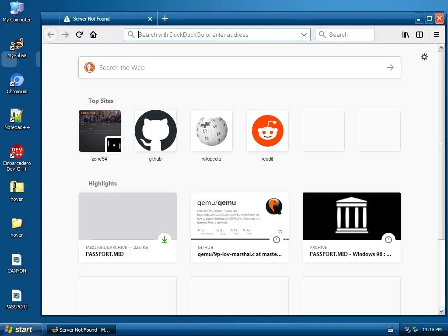Click Server Not Found taskbar button

81,330
